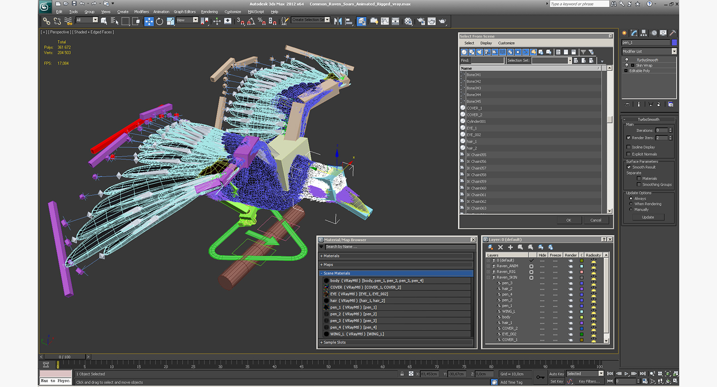Click Create New Layer icon in Layer dialog
The height and width of the screenshot is (387, 717).
coord(490,247)
